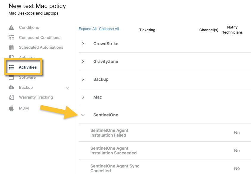Open the Scheduled Automations section
The width and height of the screenshot is (251, 174).
click(41, 48)
